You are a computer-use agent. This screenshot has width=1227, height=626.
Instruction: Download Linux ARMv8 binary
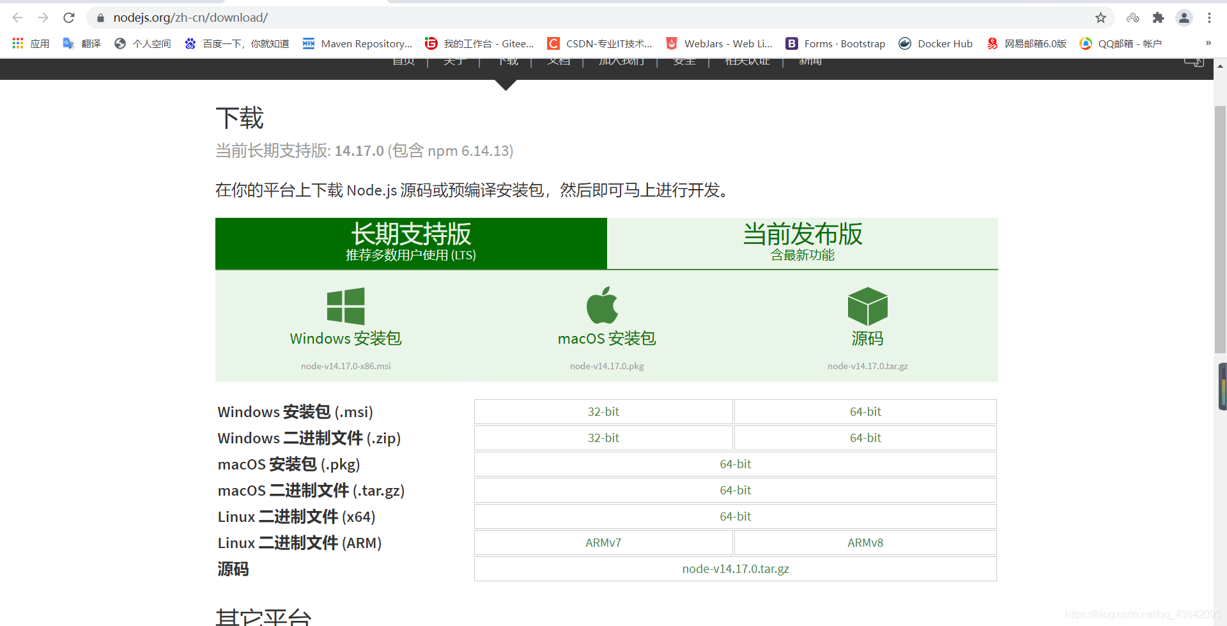[x=865, y=543]
